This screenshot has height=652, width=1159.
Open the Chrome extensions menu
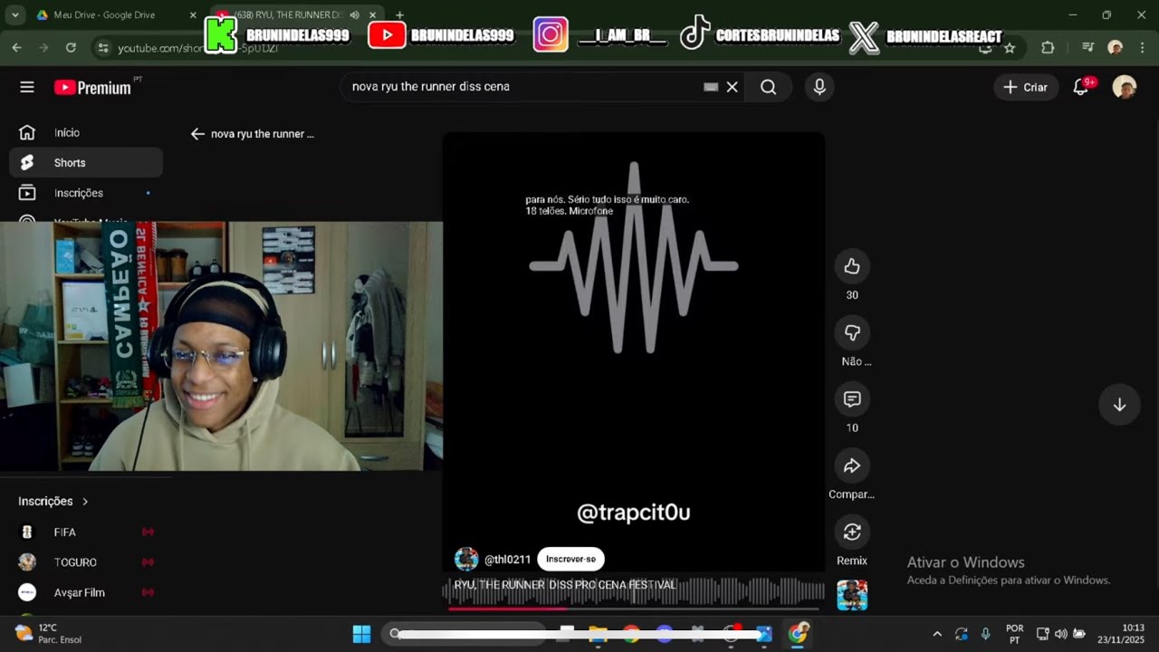click(1048, 47)
